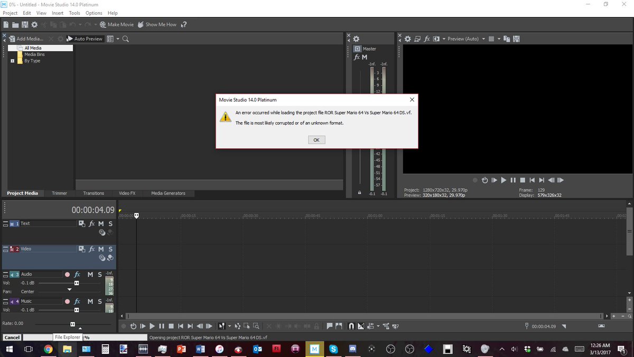634x357 pixels.
Task: Click the timeline cursor marker
Action: click(x=136, y=215)
